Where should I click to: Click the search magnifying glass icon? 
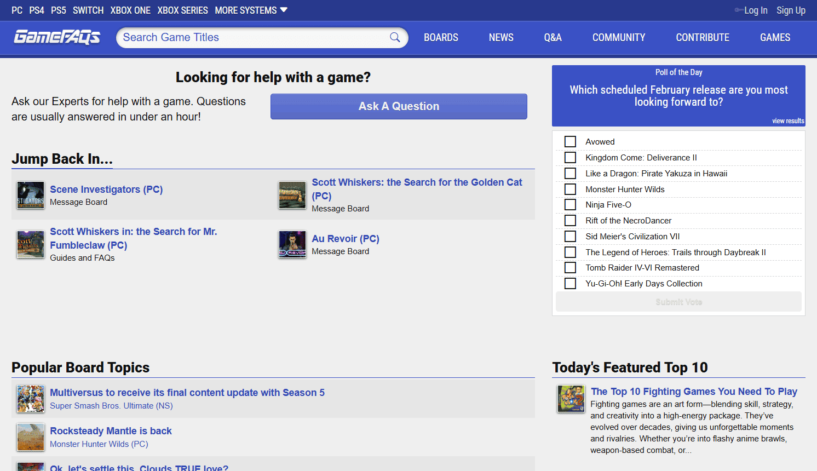coord(395,37)
